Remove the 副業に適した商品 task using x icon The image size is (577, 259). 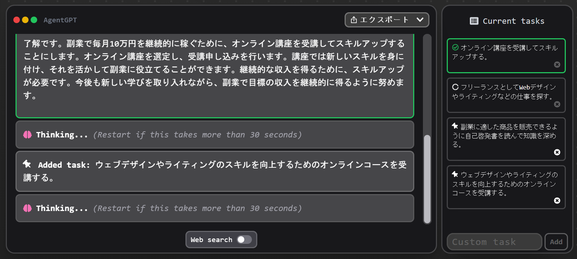coord(557,152)
